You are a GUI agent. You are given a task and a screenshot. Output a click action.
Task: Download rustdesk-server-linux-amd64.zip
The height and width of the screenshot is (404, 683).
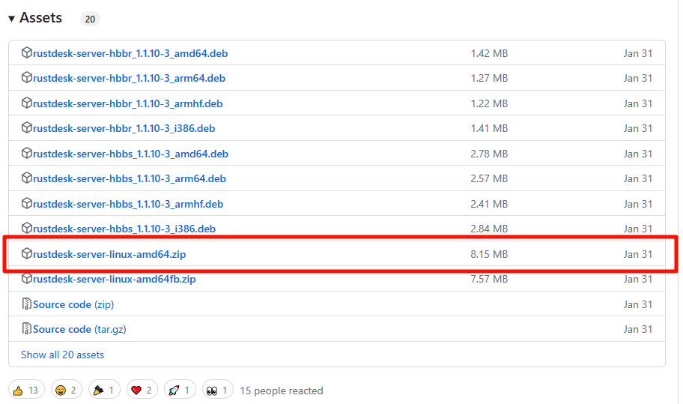(109, 254)
